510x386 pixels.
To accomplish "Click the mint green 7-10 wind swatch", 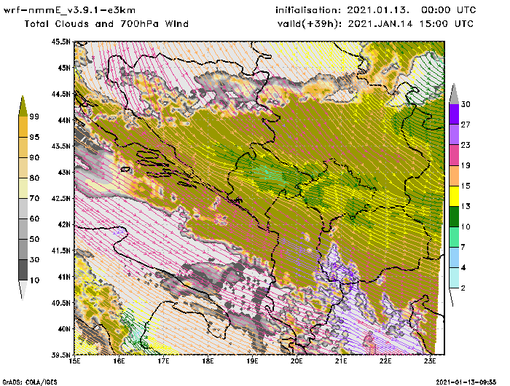I will point(454,237).
